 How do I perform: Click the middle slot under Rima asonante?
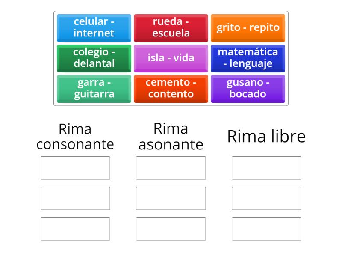pos(171,198)
